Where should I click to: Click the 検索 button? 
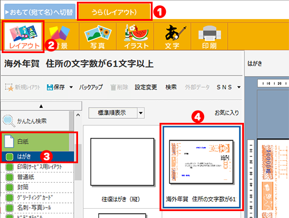171,87
